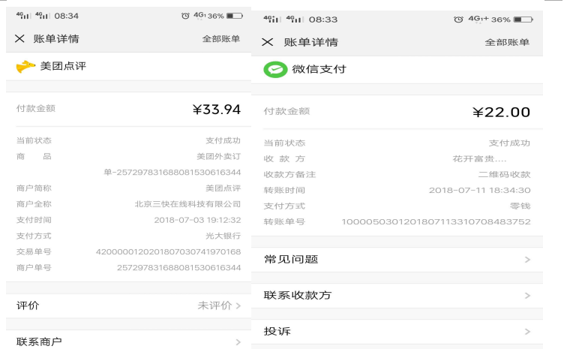Open the 联系商户 row
Image resolution: width=564 pixels, height=349 pixels.
(x=127, y=341)
